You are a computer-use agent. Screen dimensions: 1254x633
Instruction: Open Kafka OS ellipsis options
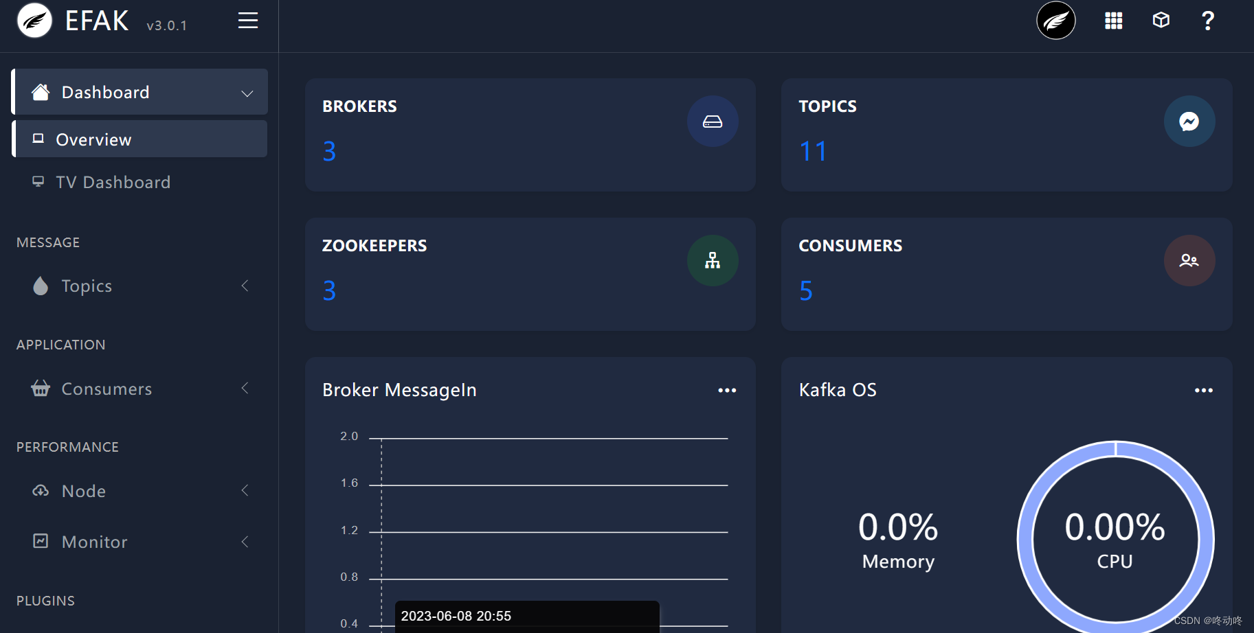1204,390
